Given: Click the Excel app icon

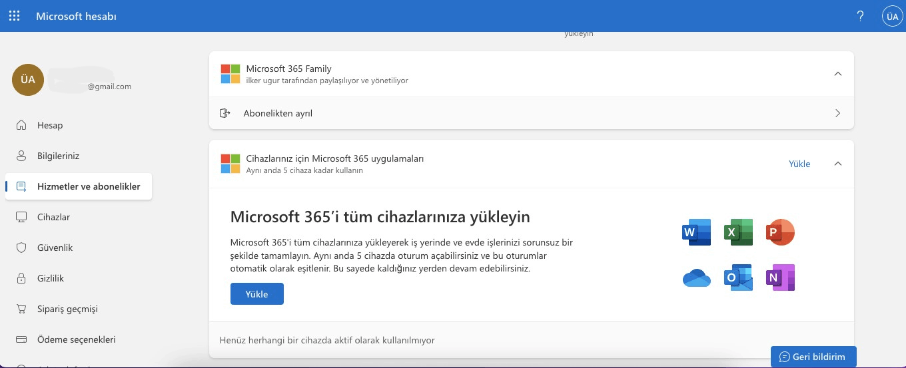Looking at the screenshot, I should [738, 232].
